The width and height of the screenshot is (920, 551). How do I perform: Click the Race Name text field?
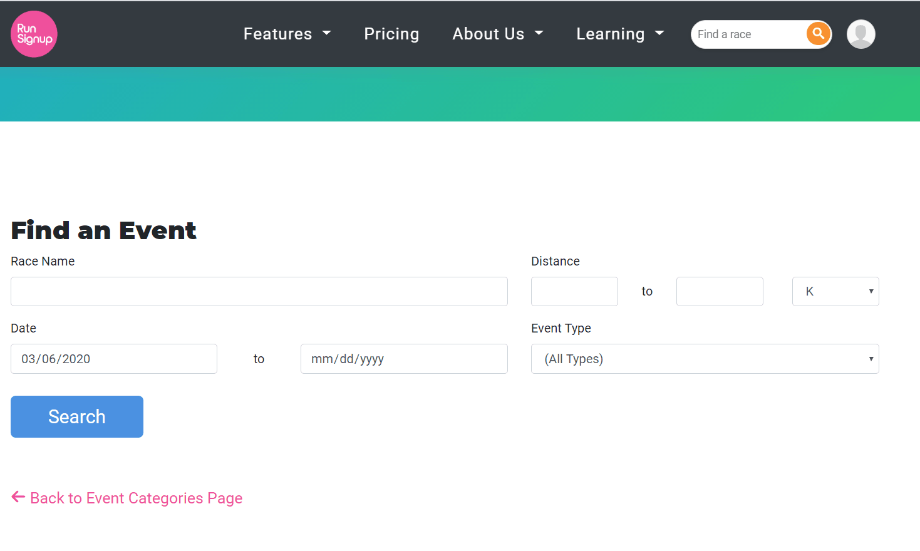tap(259, 292)
